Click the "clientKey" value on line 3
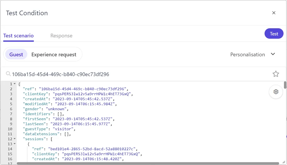Image resolution: width=287 pixels, height=165 pixels. point(92,94)
